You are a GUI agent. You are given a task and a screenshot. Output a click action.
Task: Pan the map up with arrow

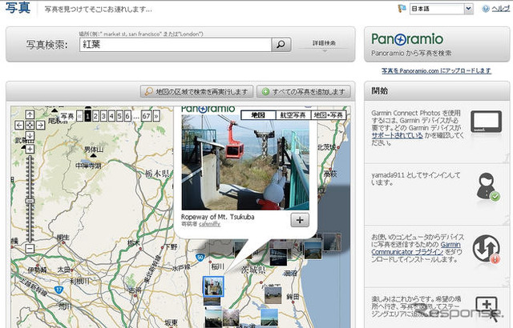point(30,114)
